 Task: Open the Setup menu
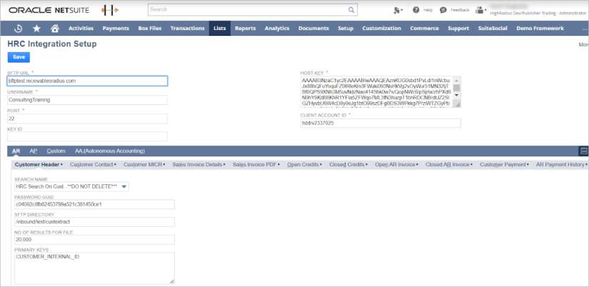click(x=346, y=28)
